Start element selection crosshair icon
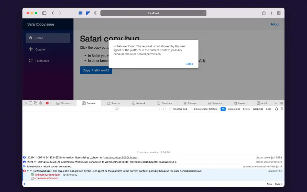 click(40, 103)
